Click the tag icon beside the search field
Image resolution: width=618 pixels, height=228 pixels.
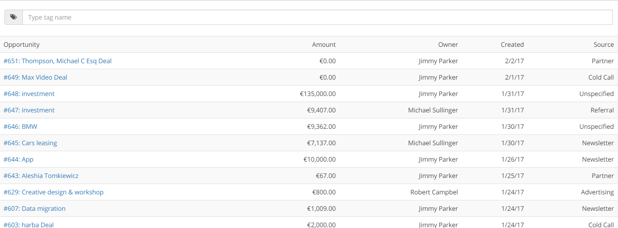[x=14, y=17]
